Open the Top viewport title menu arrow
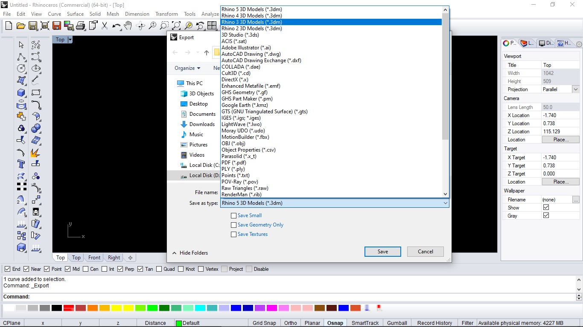The width and height of the screenshot is (583, 327). click(70, 40)
